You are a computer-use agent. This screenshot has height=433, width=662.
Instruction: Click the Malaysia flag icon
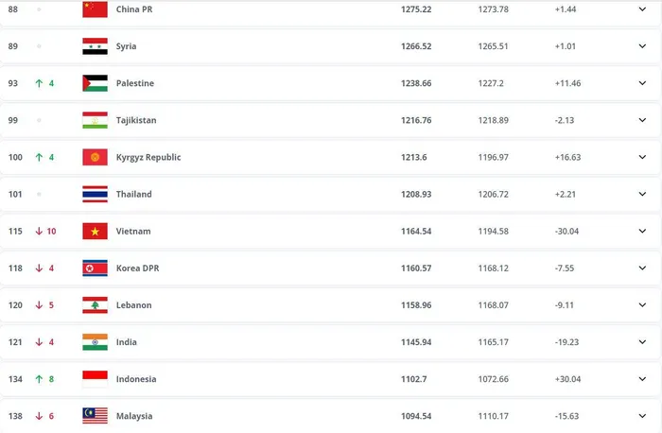[x=95, y=416]
